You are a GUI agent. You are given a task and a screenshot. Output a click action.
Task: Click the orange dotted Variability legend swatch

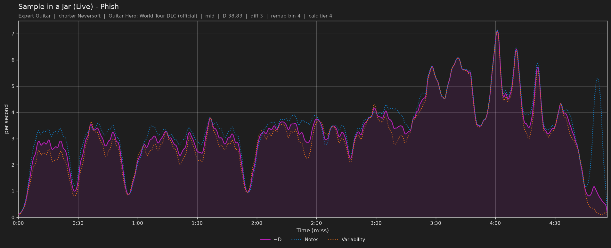pos(333,240)
